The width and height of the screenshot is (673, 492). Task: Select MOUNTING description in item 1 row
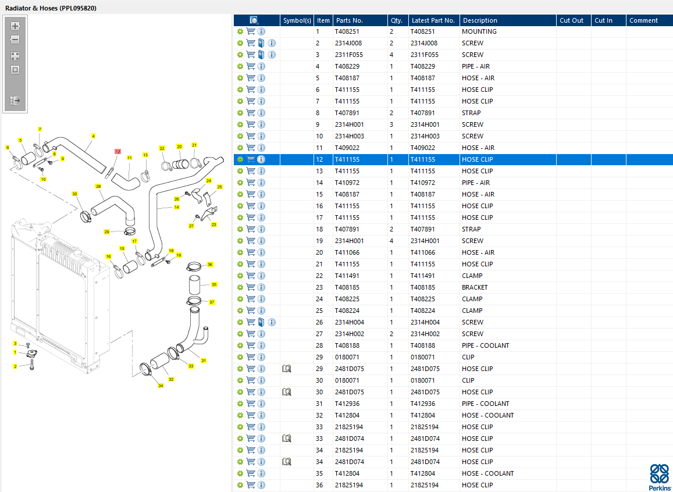[479, 31]
